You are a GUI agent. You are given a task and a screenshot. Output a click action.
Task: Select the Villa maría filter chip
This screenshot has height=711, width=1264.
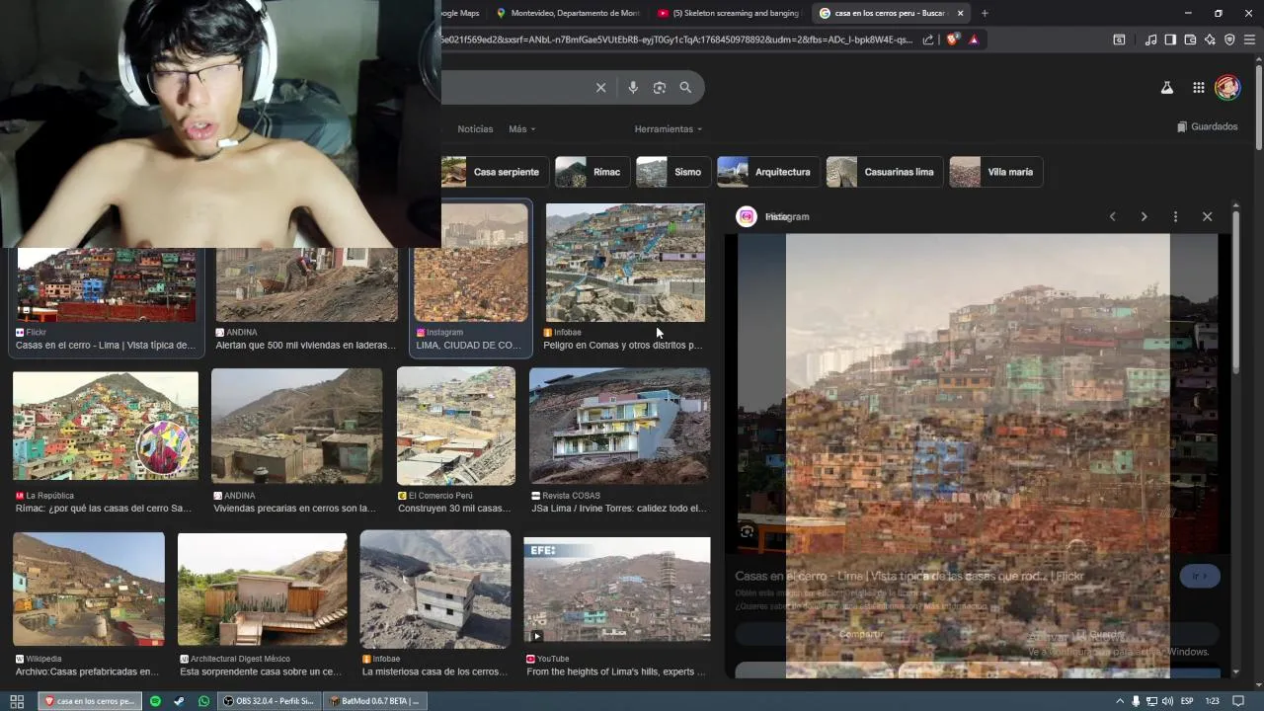pos(995,172)
